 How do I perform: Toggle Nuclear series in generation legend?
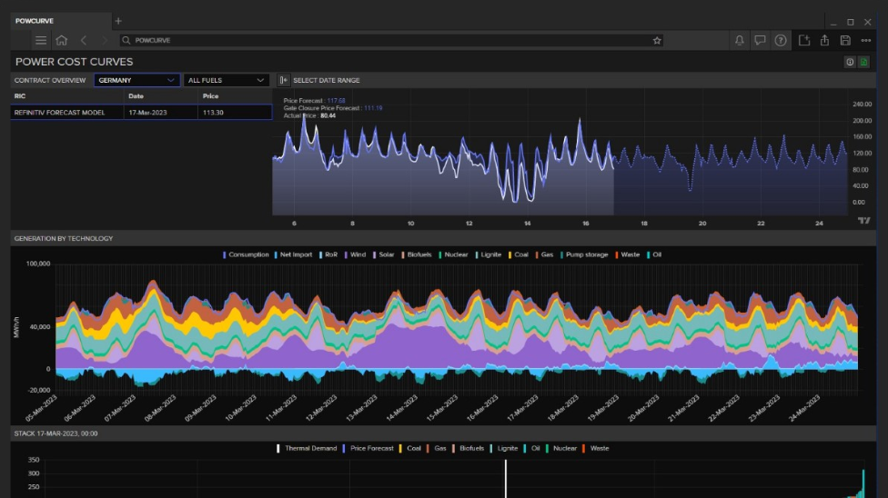tap(455, 254)
